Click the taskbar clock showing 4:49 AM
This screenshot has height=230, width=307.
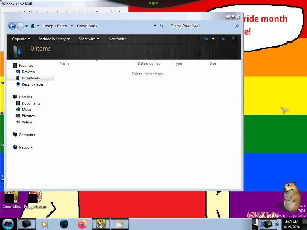tap(292, 224)
